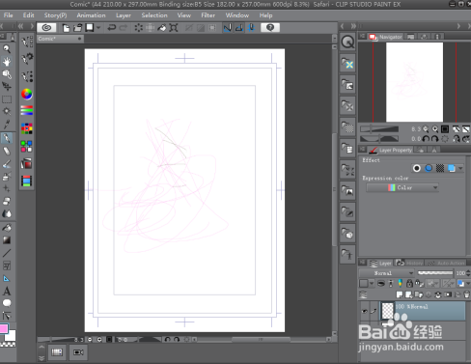471x364 pixels.
Task: Open the Help toolbar button
Action: coord(270,28)
